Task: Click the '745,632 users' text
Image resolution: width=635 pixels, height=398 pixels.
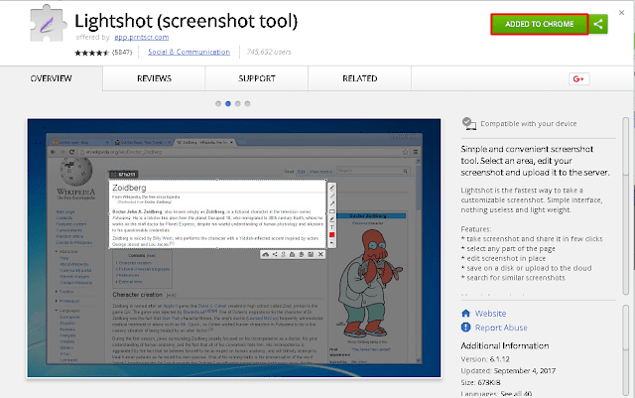Action: click(x=269, y=52)
